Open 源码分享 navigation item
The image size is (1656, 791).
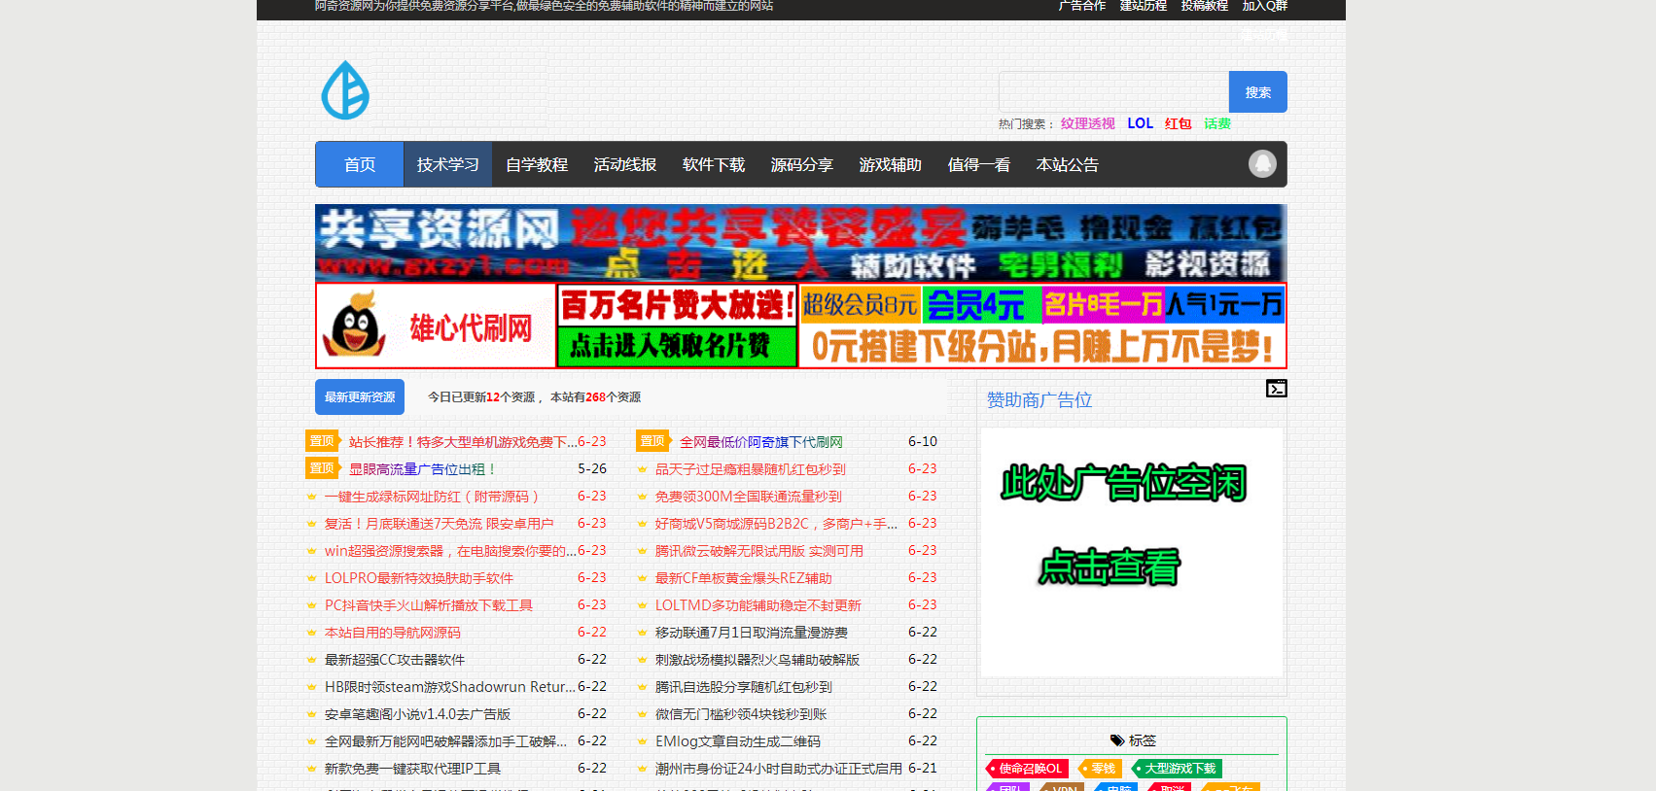click(x=802, y=164)
